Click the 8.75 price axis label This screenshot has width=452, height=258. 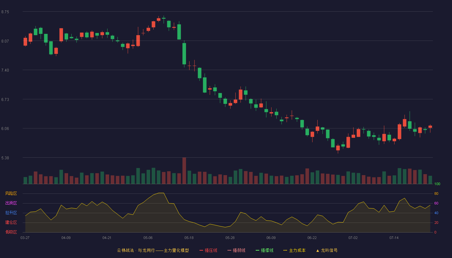5,12
